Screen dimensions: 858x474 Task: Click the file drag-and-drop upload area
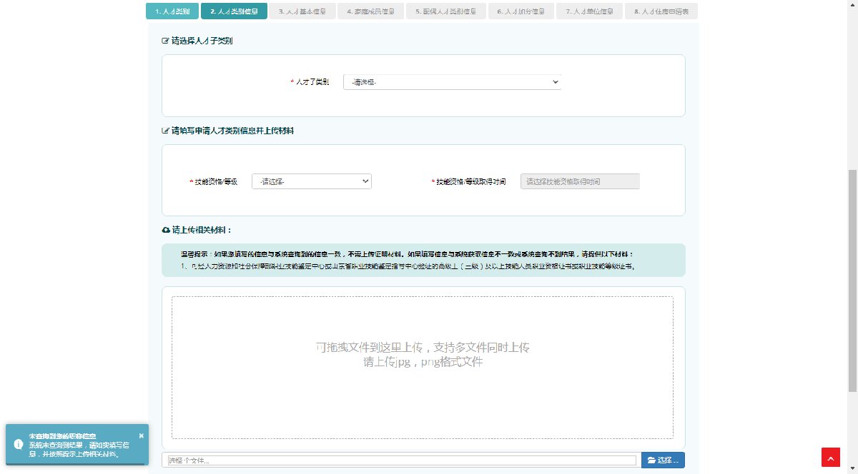(423, 368)
